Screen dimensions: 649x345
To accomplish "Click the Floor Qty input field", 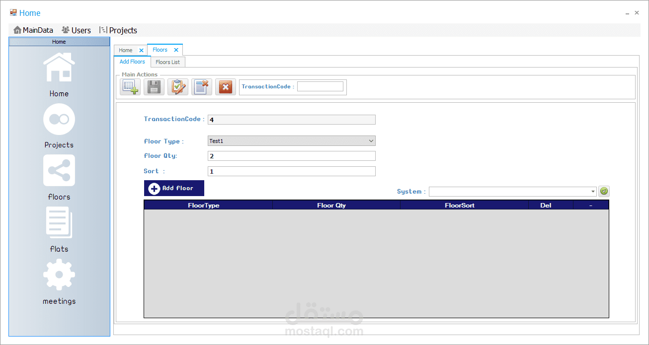I will click(x=292, y=156).
